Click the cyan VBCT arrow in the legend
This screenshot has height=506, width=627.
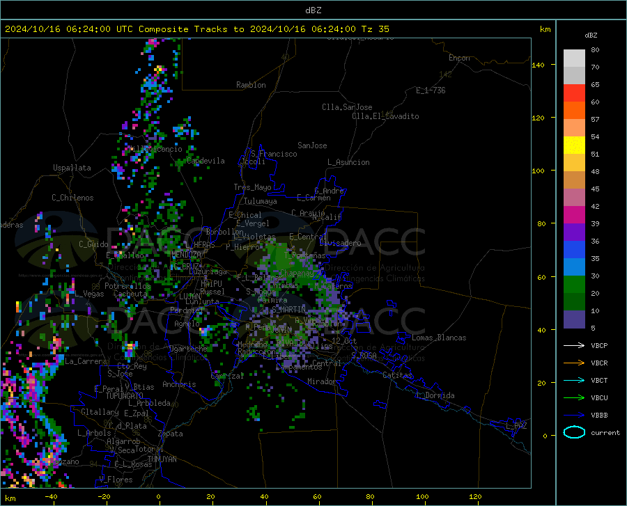pos(574,380)
